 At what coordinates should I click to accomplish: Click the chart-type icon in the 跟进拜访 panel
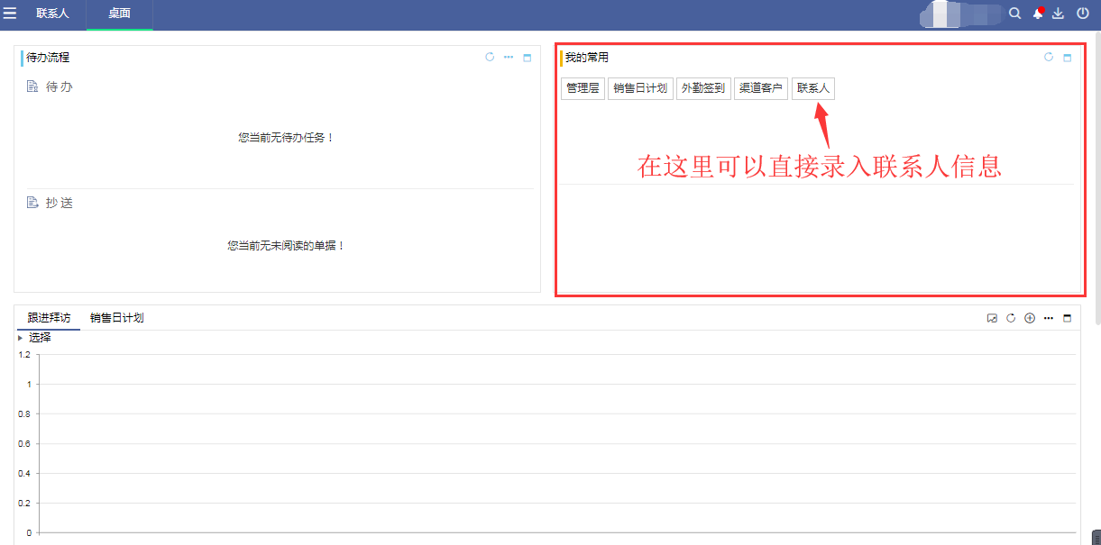pos(992,318)
